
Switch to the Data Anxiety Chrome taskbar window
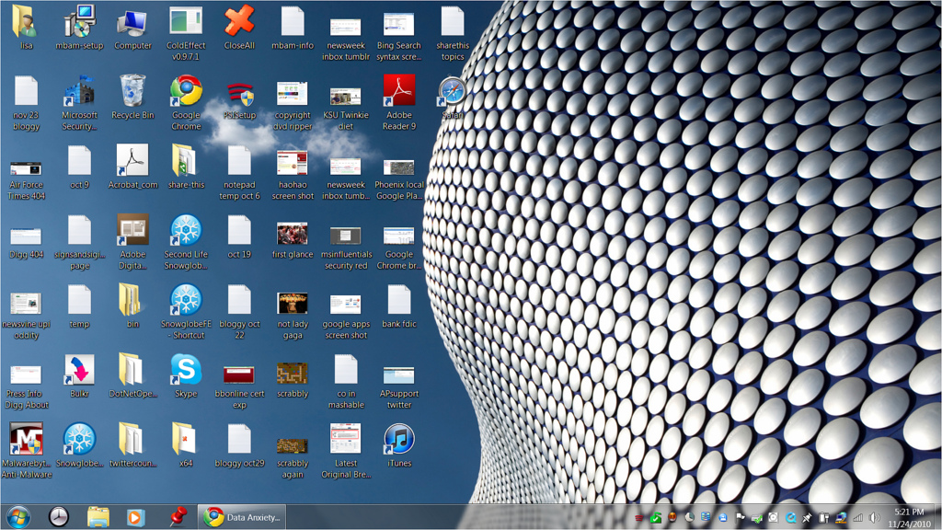coord(242,517)
